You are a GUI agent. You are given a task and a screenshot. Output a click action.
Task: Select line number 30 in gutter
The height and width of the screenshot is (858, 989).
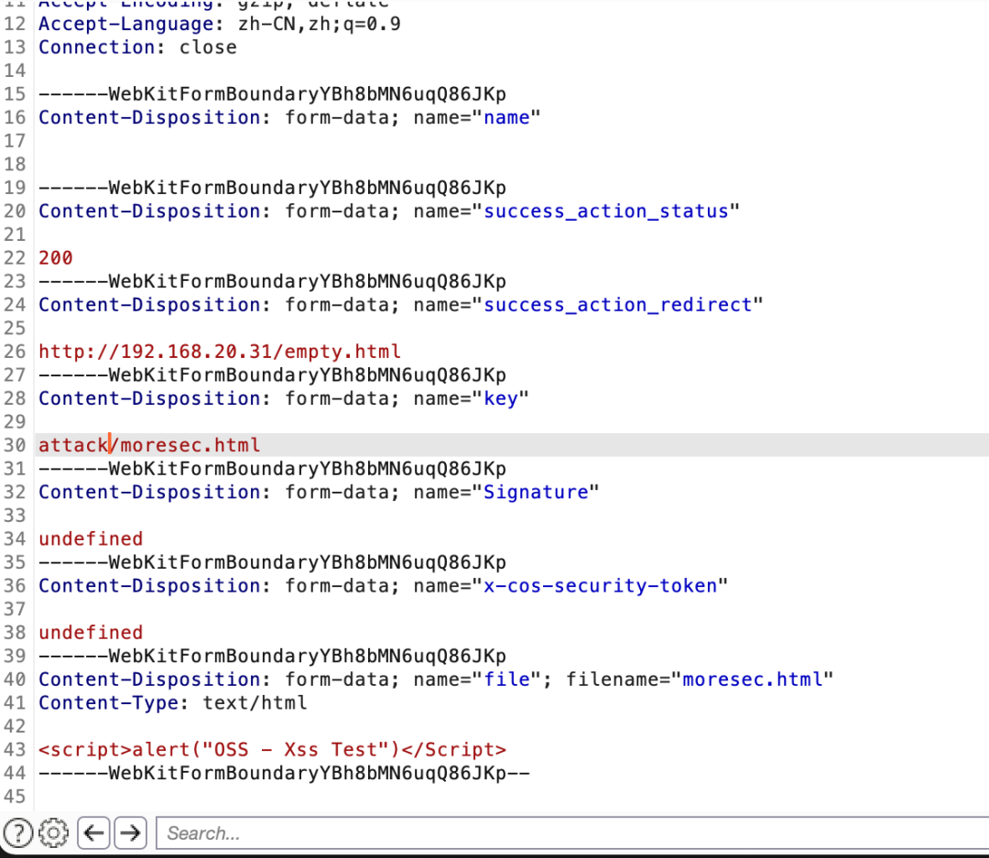click(x=15, y=445)
